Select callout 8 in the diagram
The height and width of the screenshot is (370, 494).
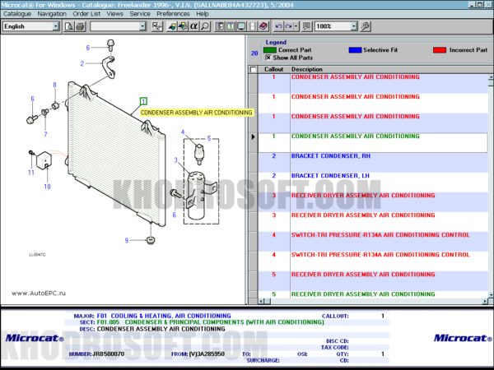[55, 85]
